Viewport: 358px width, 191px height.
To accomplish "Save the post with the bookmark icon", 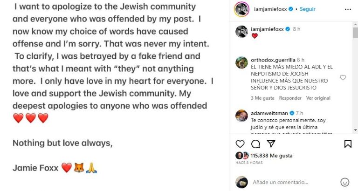I will [x=348, y=144].
